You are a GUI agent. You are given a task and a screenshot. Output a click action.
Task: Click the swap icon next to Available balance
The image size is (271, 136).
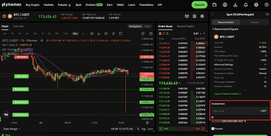tap(245, 121)
